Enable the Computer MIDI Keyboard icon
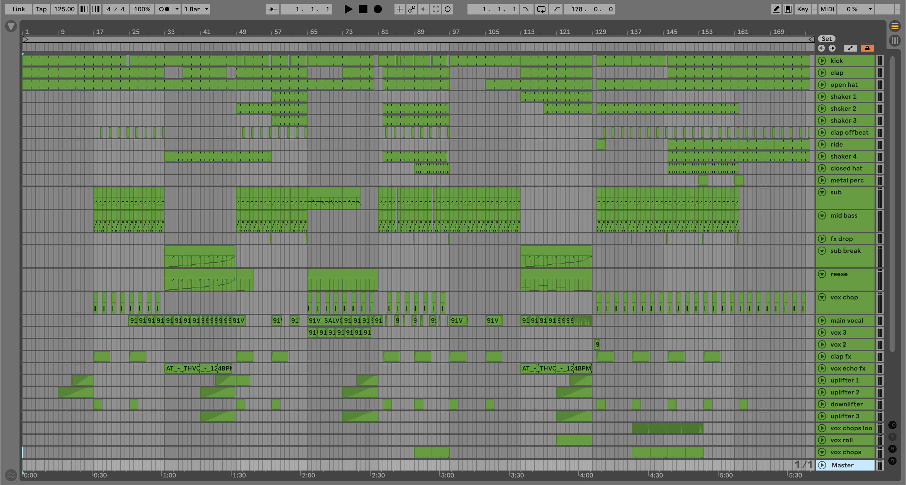Screen dimensions: 906x485 click(x=788, y=9)
